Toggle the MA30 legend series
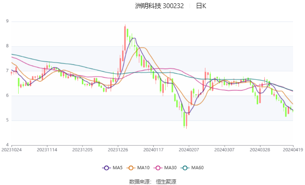The image size is (305, 185). (165, 168)
